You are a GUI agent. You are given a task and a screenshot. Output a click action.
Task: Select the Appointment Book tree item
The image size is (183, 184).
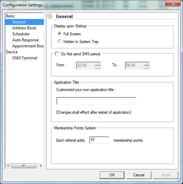click(x=28, y=46)
